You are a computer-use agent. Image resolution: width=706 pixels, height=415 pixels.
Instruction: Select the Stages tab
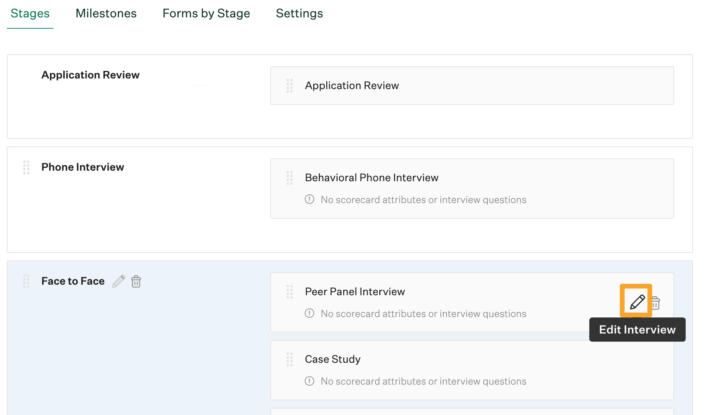pos(30,13)
